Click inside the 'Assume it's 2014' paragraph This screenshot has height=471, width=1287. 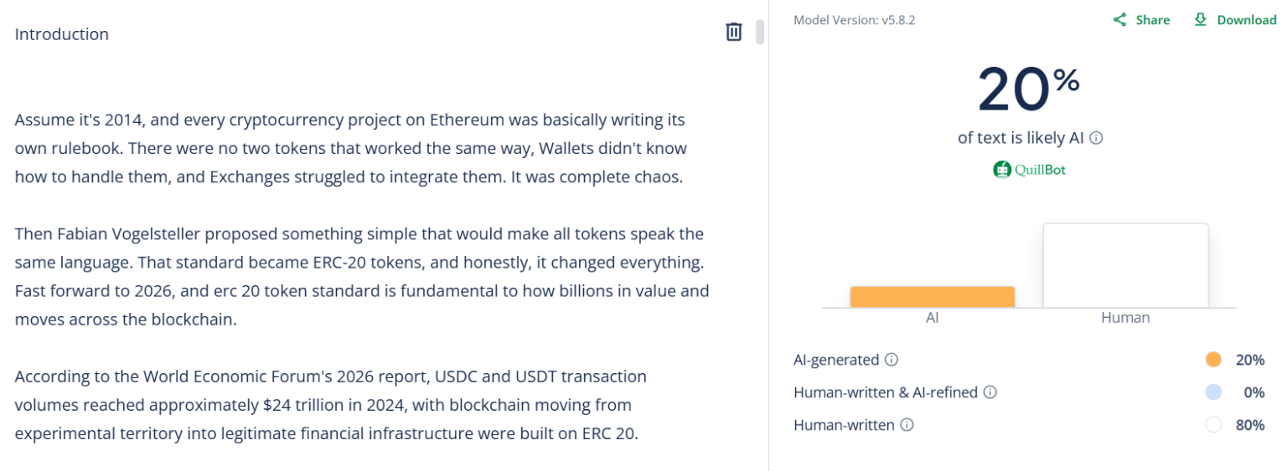tap(350, 149)
